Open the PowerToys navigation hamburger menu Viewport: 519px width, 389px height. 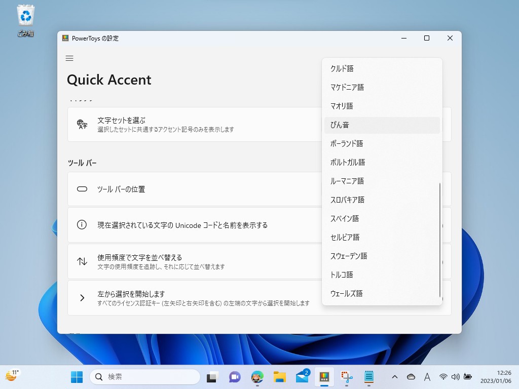[x=69, y=58]
